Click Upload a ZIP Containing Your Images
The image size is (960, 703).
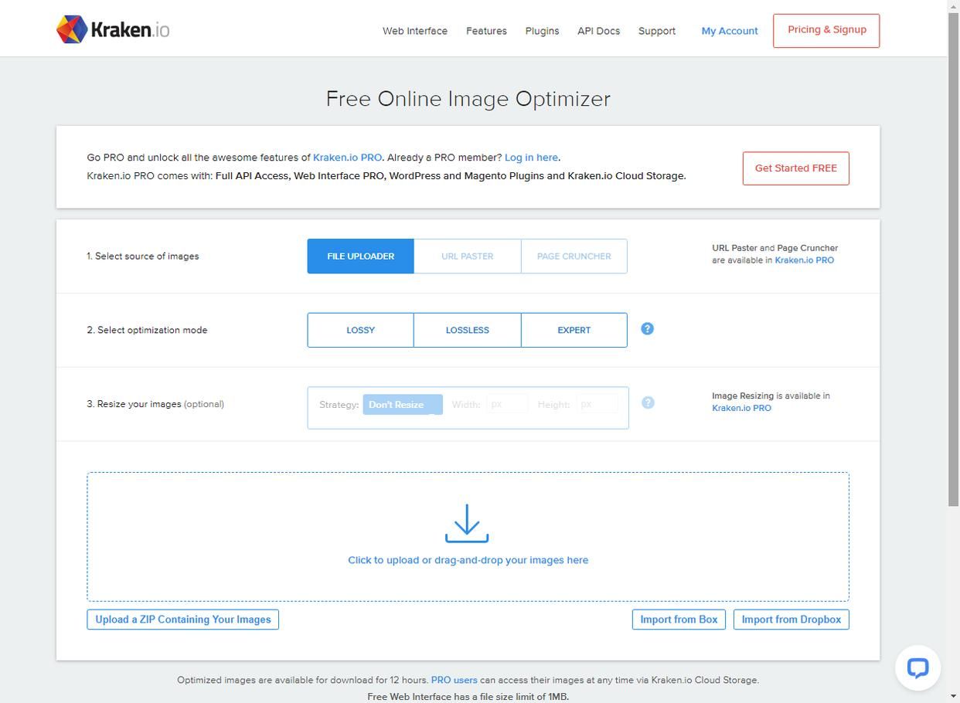[x=182, y=620]
